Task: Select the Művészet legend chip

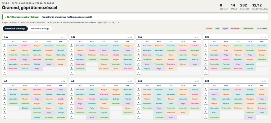Action: (235, 28)
